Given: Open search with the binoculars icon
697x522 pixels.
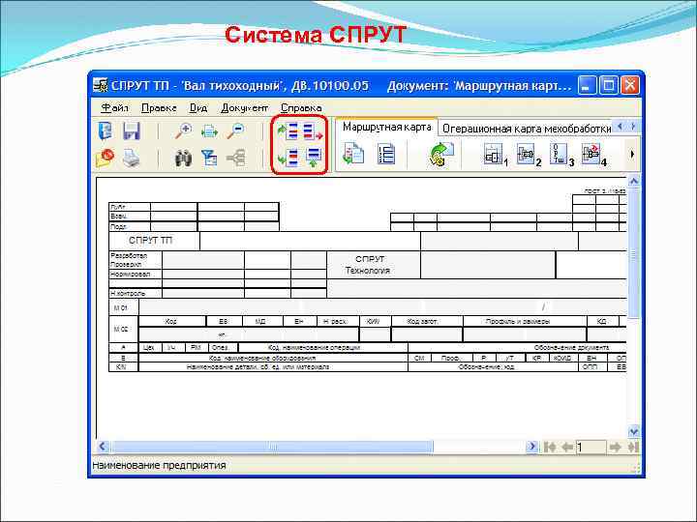Looking at the screenshot, I should pos(183,159).
